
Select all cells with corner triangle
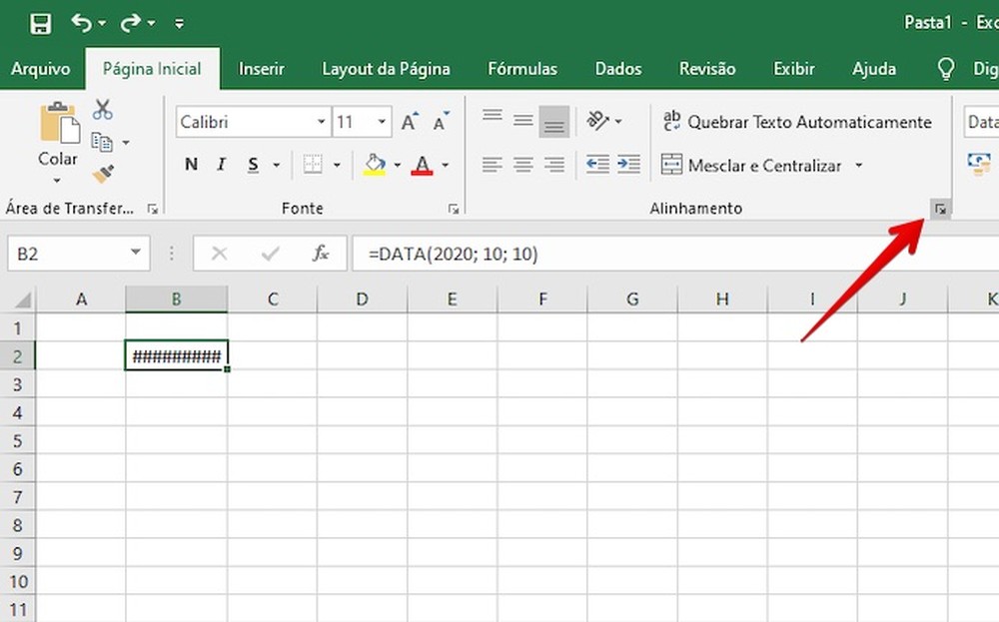point(22,300)
